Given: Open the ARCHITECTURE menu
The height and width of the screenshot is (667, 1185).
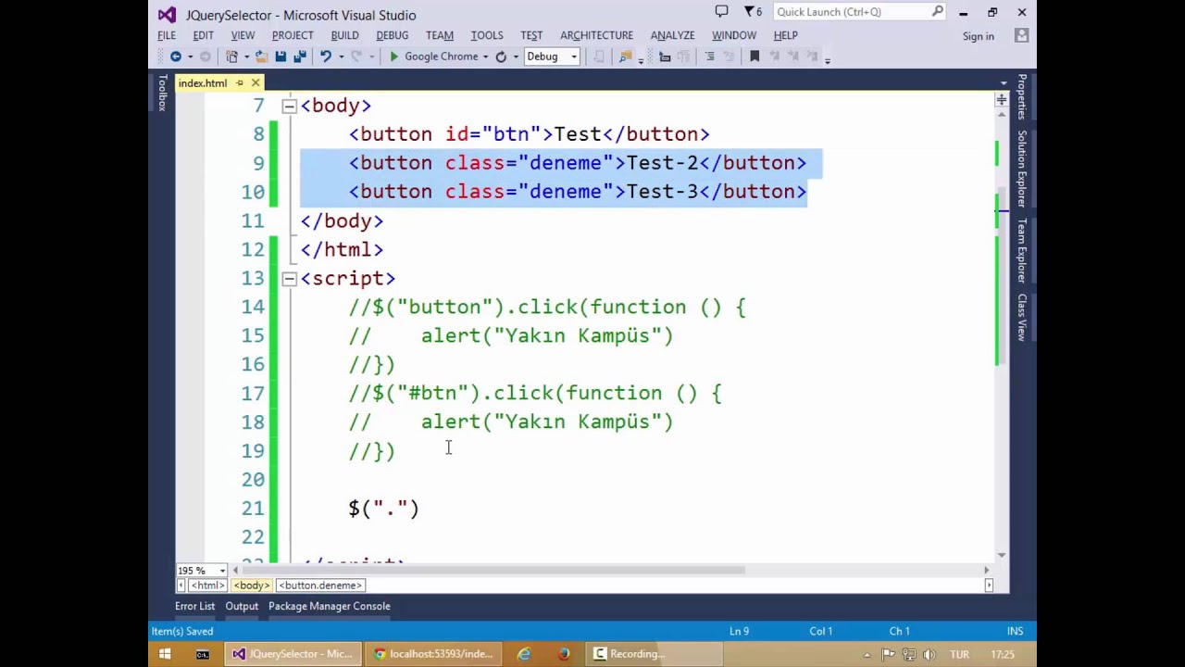Looking at the screenshot, I should click(x=596, y=35).
